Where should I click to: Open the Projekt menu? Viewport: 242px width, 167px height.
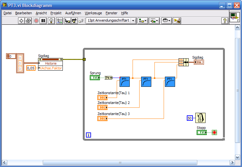56,13
